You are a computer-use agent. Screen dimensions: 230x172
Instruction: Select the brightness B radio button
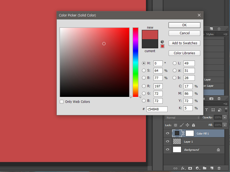pos(144,78)
